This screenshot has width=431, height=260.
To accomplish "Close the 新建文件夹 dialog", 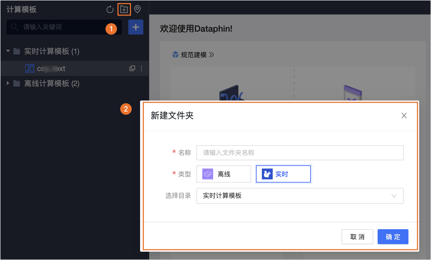I will (404, 116).
